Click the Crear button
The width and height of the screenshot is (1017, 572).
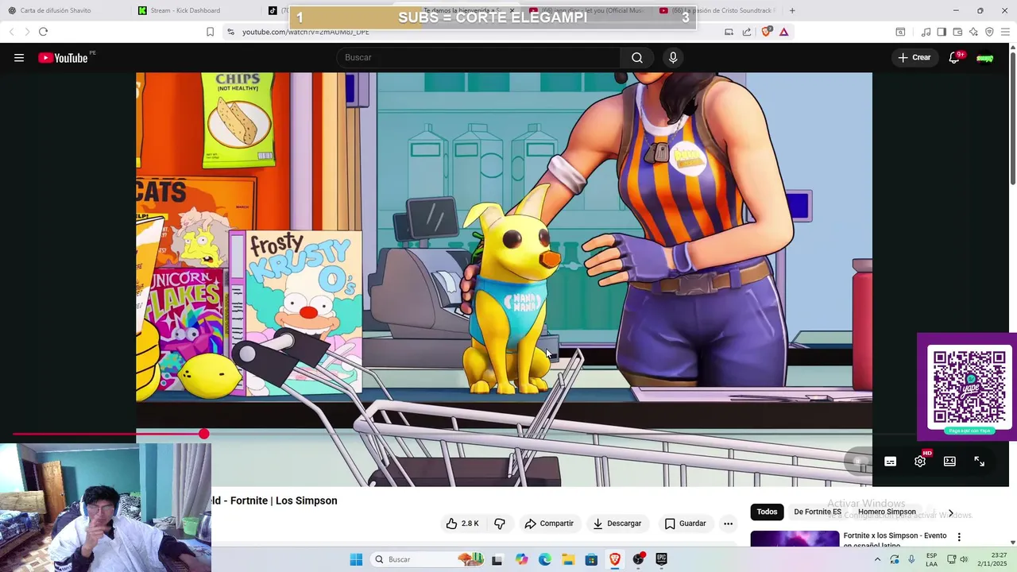point(914,57)
